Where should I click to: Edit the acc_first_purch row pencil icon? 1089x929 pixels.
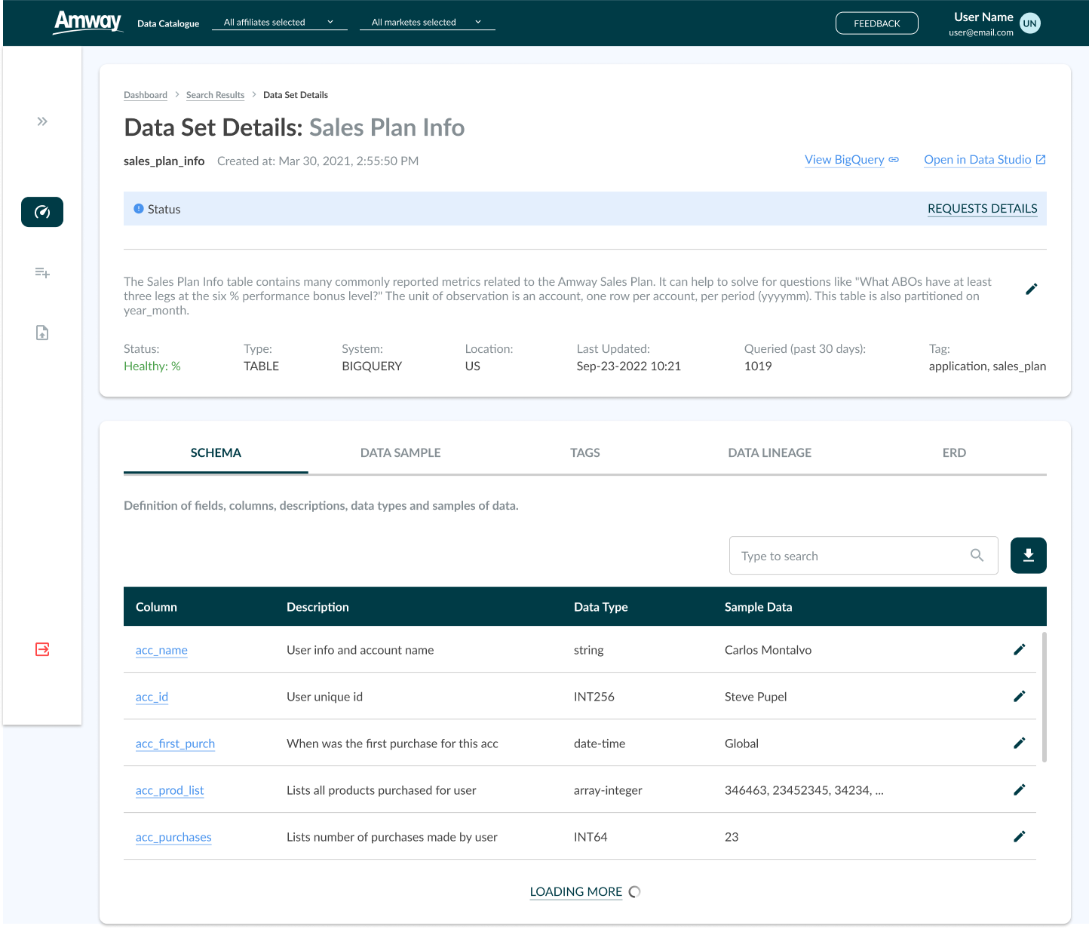(x=1019, y=743)
